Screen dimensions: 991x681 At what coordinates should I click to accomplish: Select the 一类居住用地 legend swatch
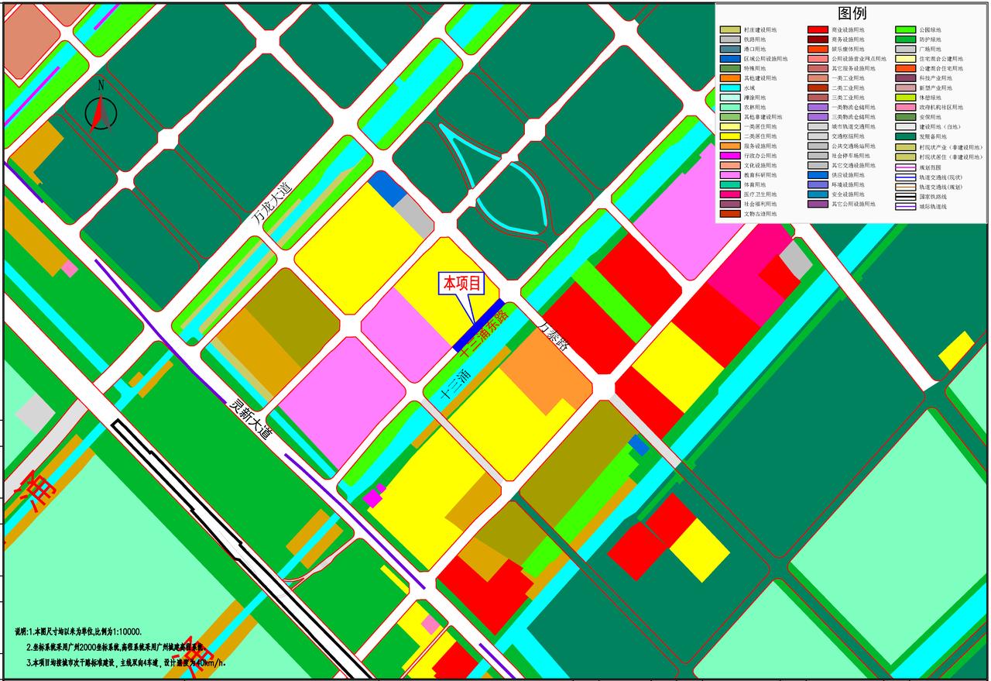pyautogui.click(x=730, y=127)
